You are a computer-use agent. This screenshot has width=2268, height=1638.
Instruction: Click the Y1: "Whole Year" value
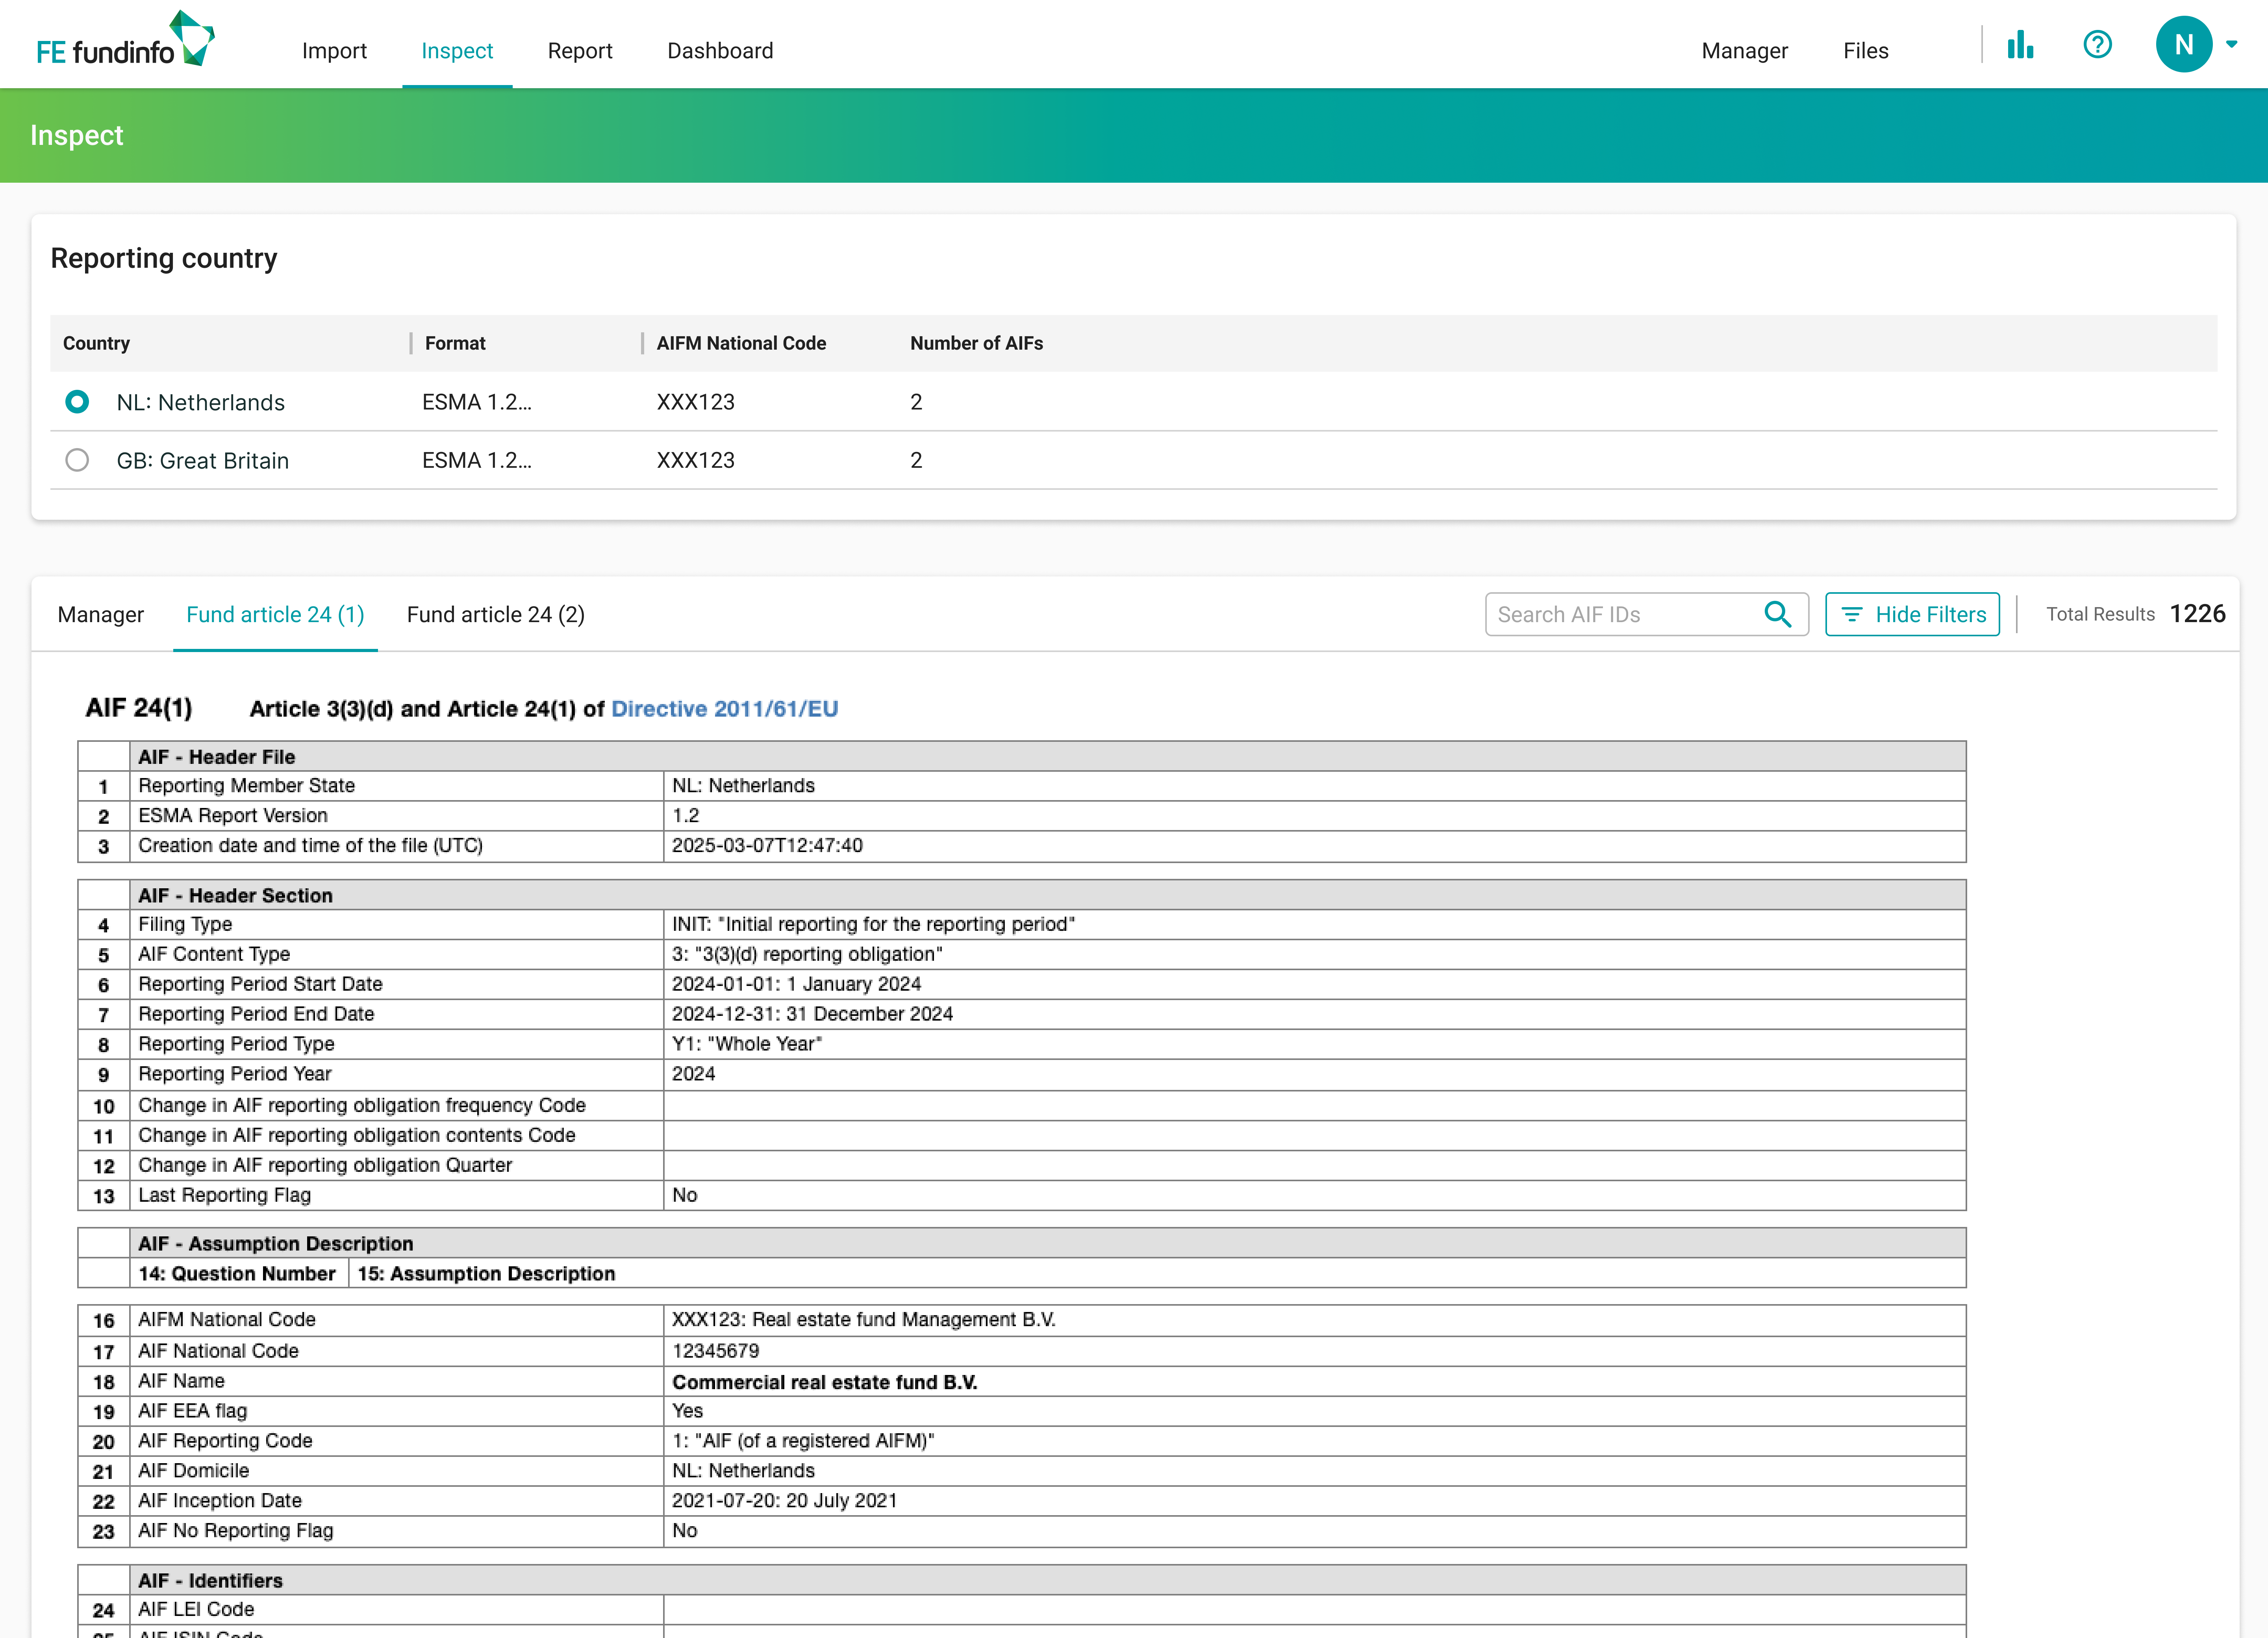[x=747, y=1044]
